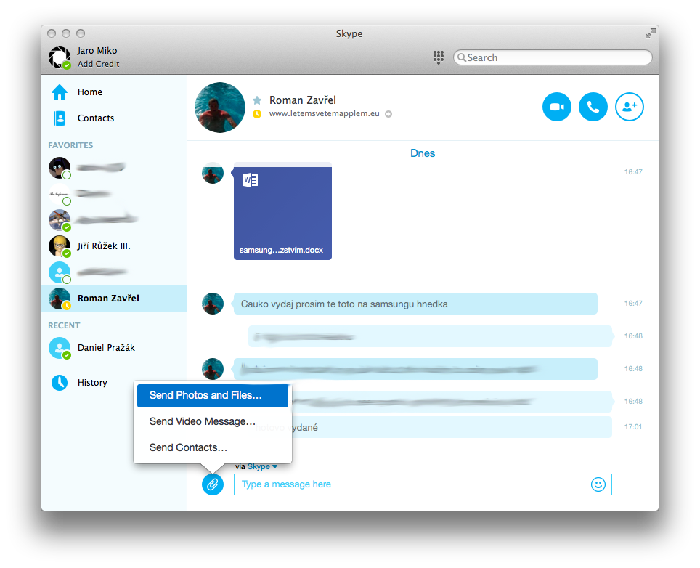This screenshot has width=700, height=568.
Task: Open the Home view in the sidebar
Action: point(89,92)
